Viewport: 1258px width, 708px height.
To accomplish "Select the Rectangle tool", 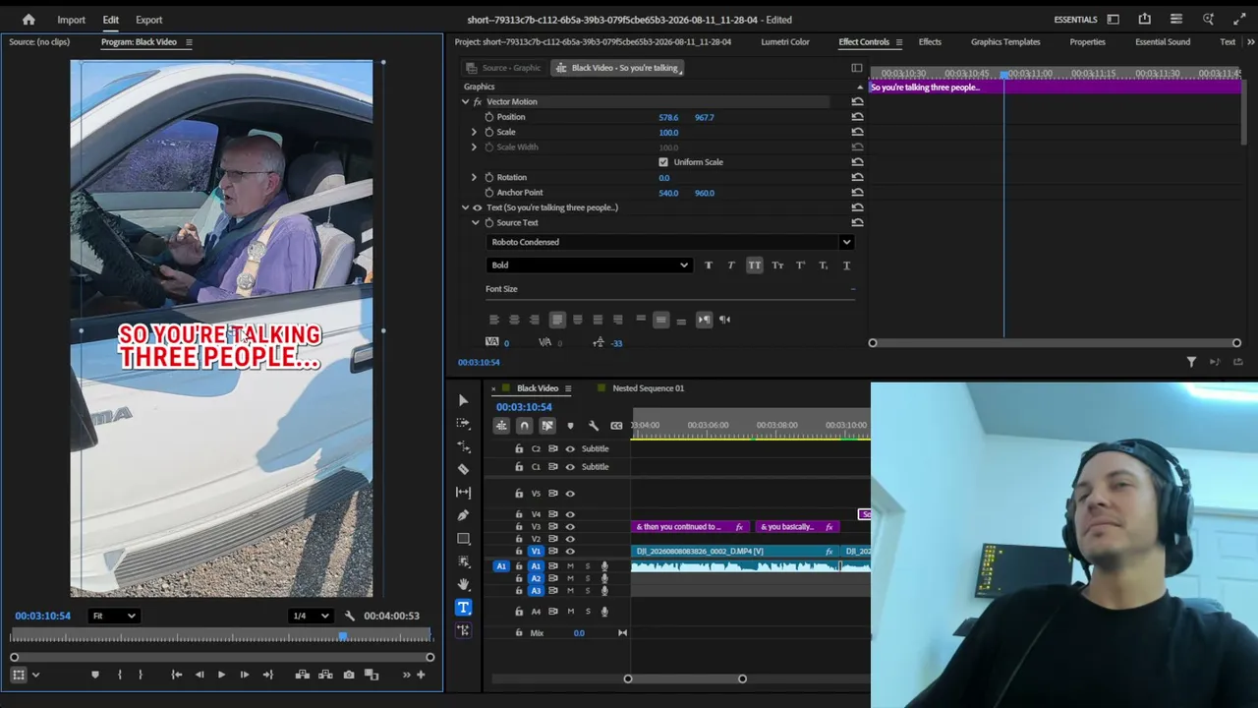I will [463, 539].
